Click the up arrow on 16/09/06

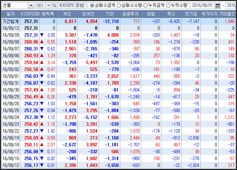pyautogui.click(x=42, y=56)
